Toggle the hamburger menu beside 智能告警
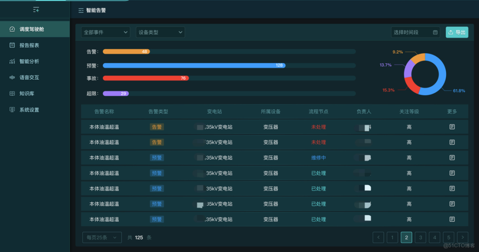 (81, 10)
